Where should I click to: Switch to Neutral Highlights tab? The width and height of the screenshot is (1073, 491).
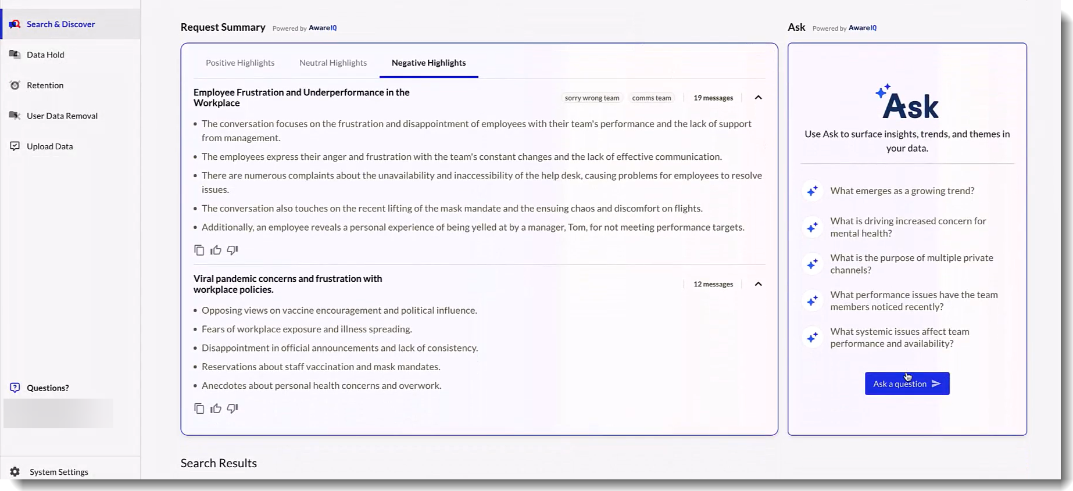pos(333,63)
